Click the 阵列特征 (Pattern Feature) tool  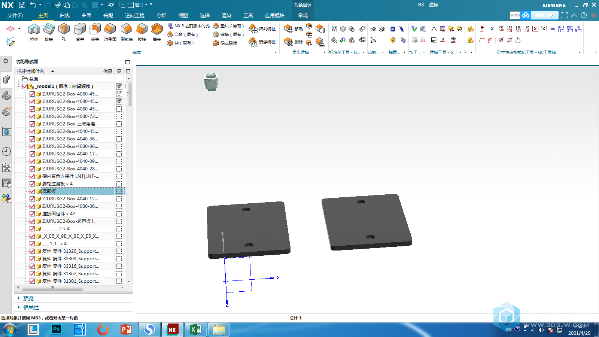pyautogui.click(x=262, y=29)
